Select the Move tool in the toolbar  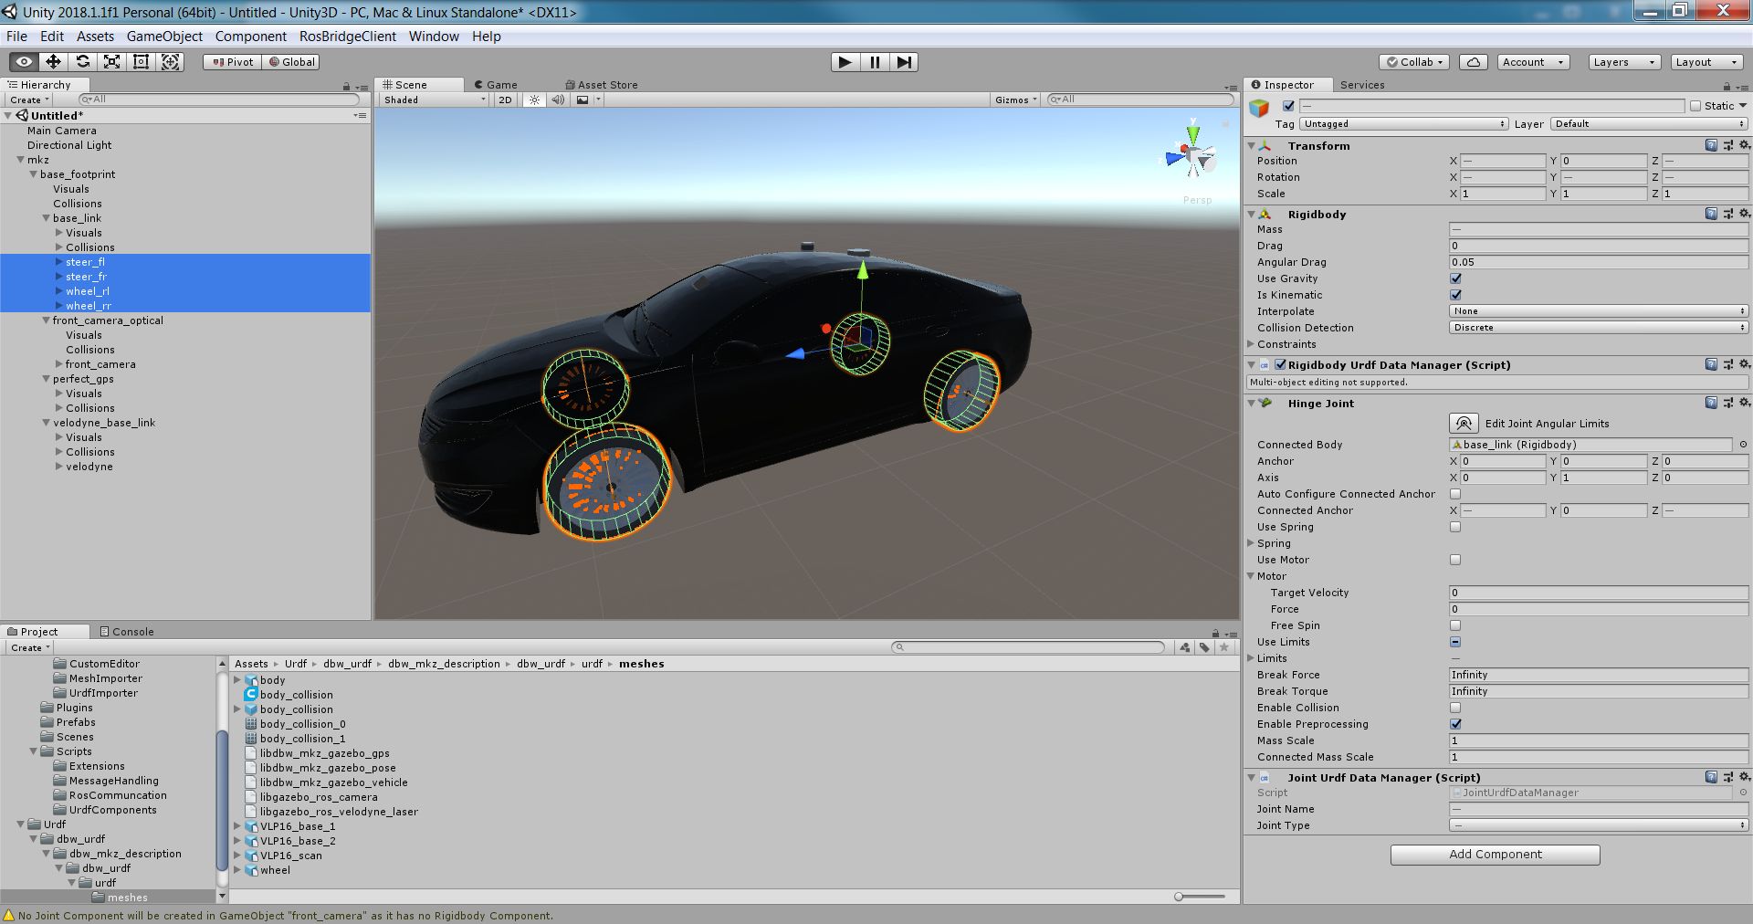pyautogui.click(x=54, y=62)
